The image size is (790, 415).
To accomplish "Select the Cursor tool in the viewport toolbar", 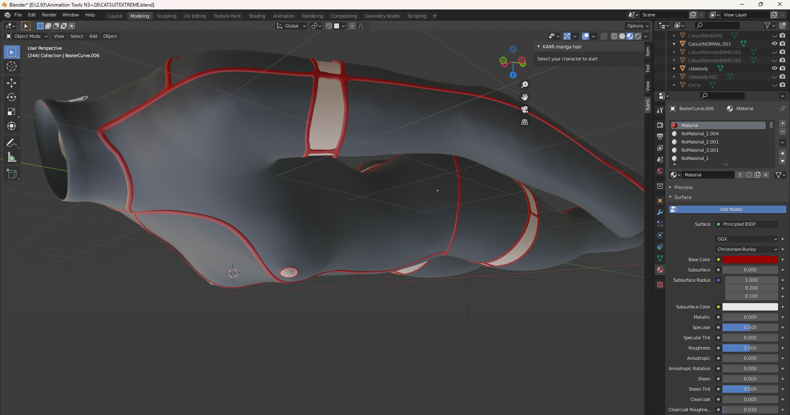I will (12, 66).
